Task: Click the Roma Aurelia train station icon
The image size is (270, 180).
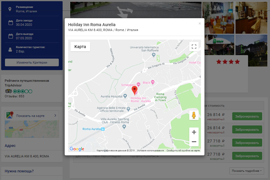Action: click(103, 129)
